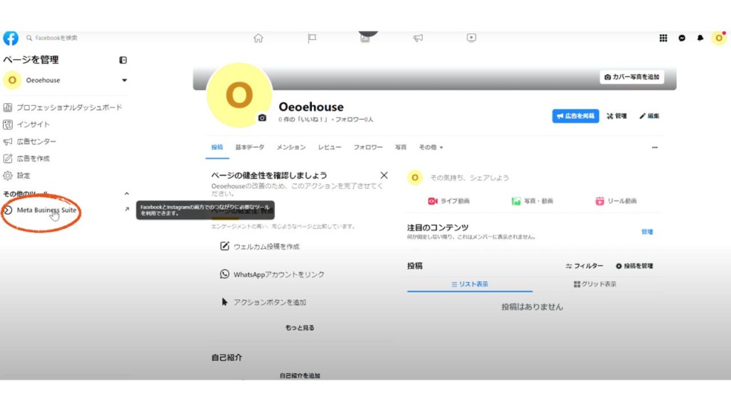
Task: Open the Pages flag icon
Action: [x=312, y=39]
